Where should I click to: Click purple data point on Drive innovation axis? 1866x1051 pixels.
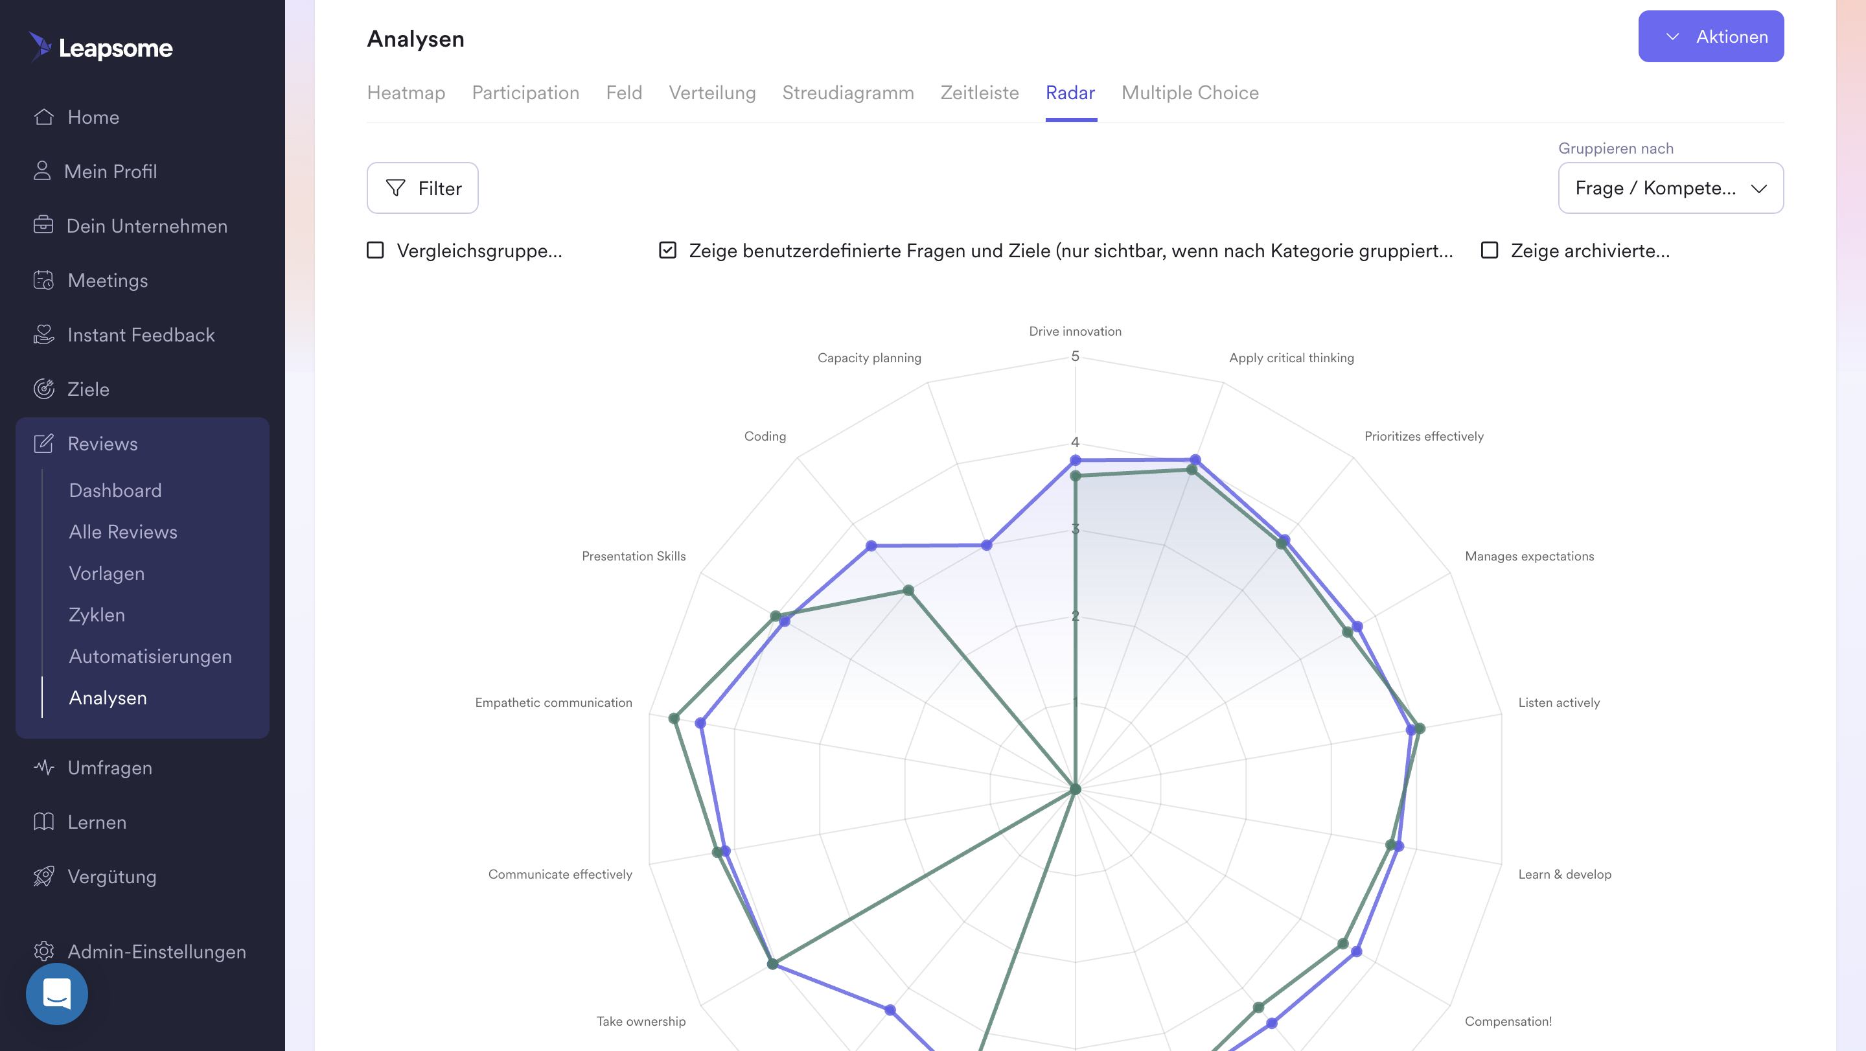pos(1075,460)
